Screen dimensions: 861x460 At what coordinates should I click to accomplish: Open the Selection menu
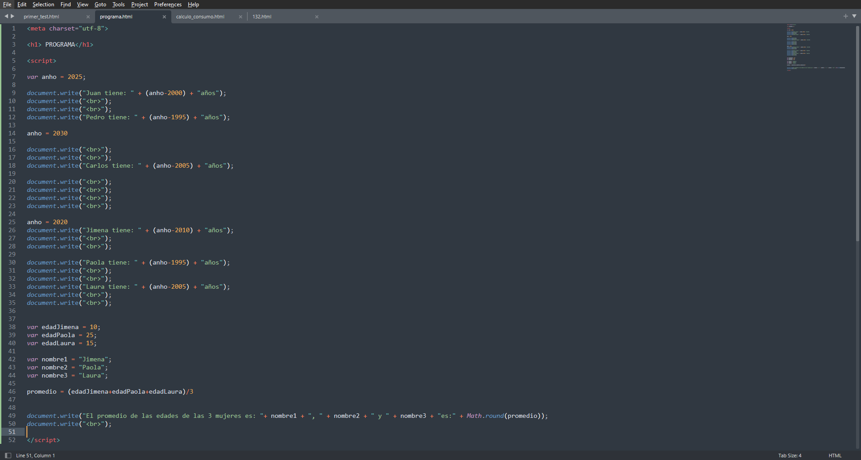(x=43, y=4)
